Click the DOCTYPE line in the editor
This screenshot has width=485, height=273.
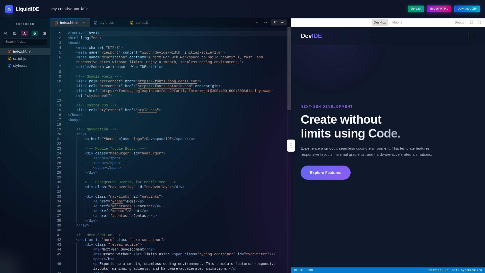coord(84,33)
